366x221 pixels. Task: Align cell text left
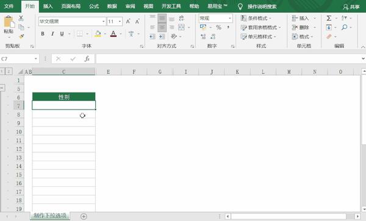click(152, 27)
